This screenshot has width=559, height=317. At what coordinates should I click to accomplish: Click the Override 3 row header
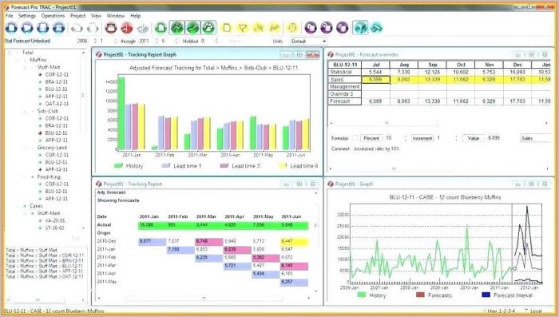click(x=344, y=94)
